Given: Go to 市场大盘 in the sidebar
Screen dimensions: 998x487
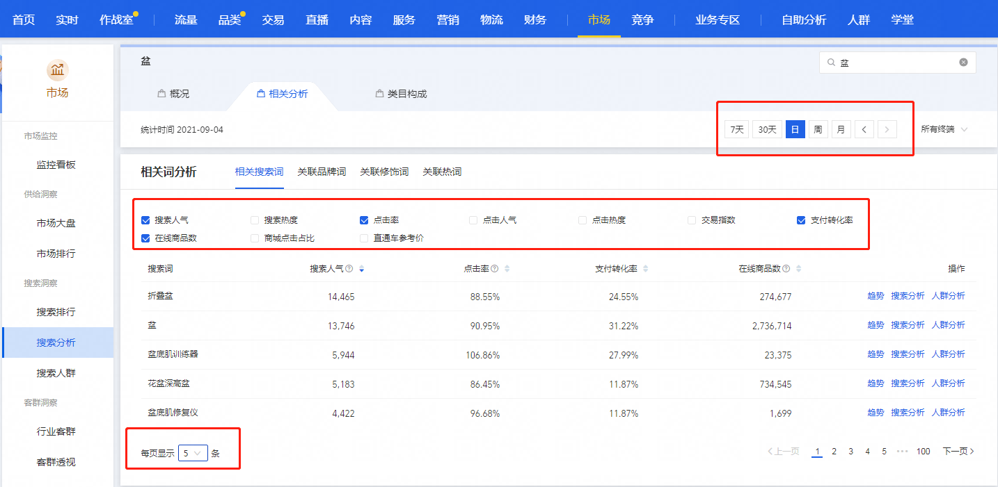Looking at the screenshot, I should [56, 223].
